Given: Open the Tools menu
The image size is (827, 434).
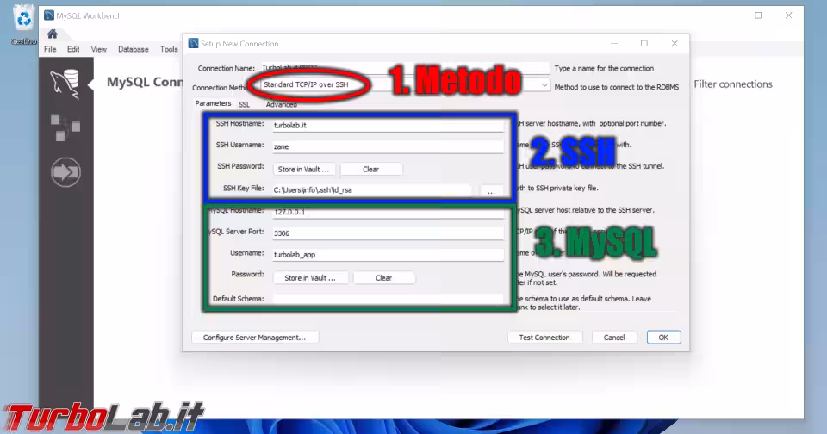Looking at the screenshot, I should pyautogui.click(x=169, y=49).
